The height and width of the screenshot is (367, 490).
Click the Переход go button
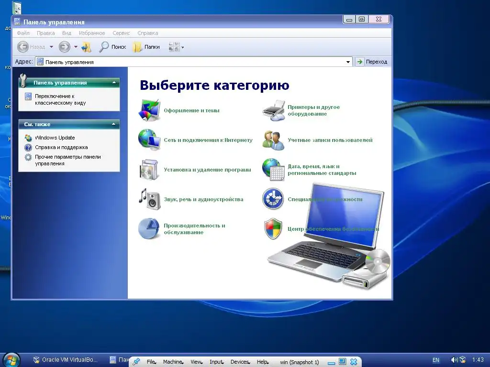[x=372, y=62]
